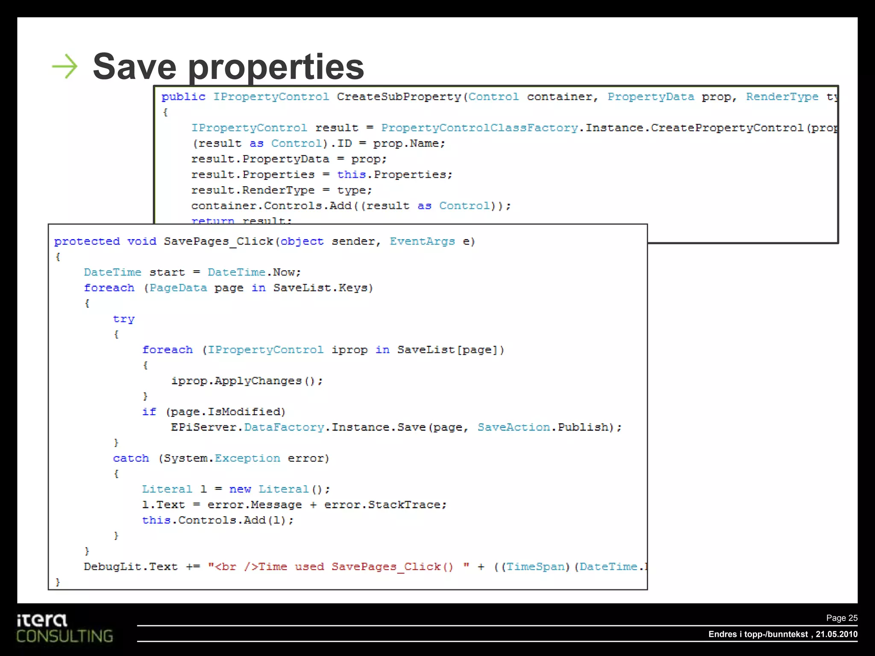
Task: Click the 'Save properties' slide title
Action: coord(228,67)
